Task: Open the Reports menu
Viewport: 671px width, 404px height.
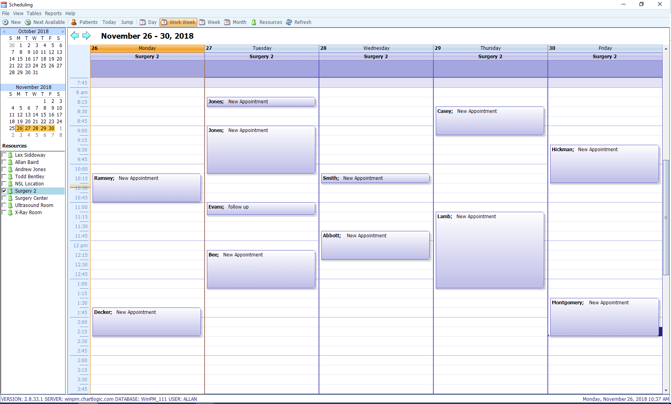Action: click(53, 13)
